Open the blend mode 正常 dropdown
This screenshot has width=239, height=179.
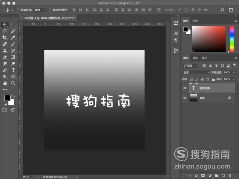[x=196, y=73]
